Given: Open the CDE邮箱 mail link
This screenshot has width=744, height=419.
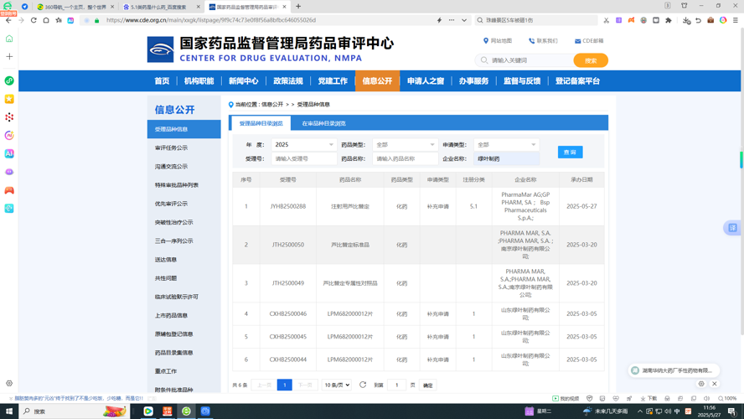Looking at the screenshot, I should pyautogui.click(x=589, y=41).
